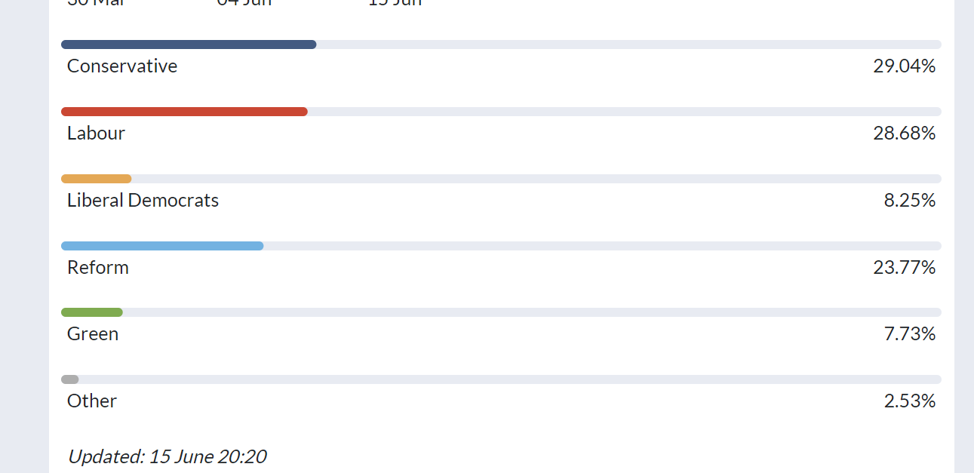
Task: Click the orange Liberal Democrats progress bar
Action: pos(97,179)
